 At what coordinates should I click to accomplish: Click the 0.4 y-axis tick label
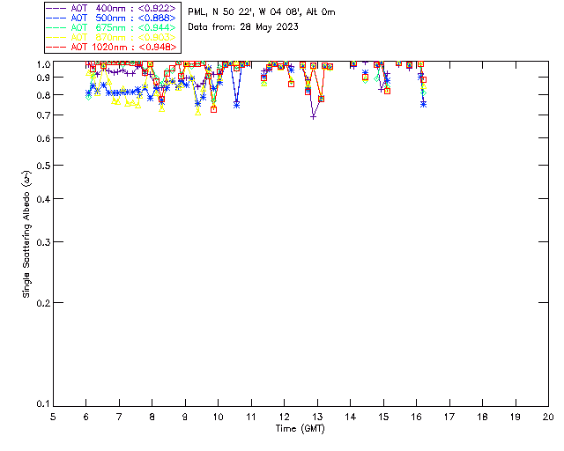click(x=43, y=199)
